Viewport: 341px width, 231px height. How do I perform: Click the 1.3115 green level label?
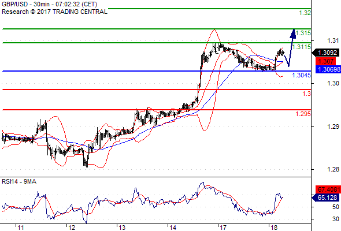(x=302, y=47)
